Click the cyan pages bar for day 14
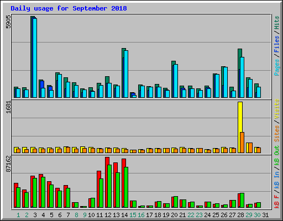This screenshot has height=221, width=283. (126, 74)
